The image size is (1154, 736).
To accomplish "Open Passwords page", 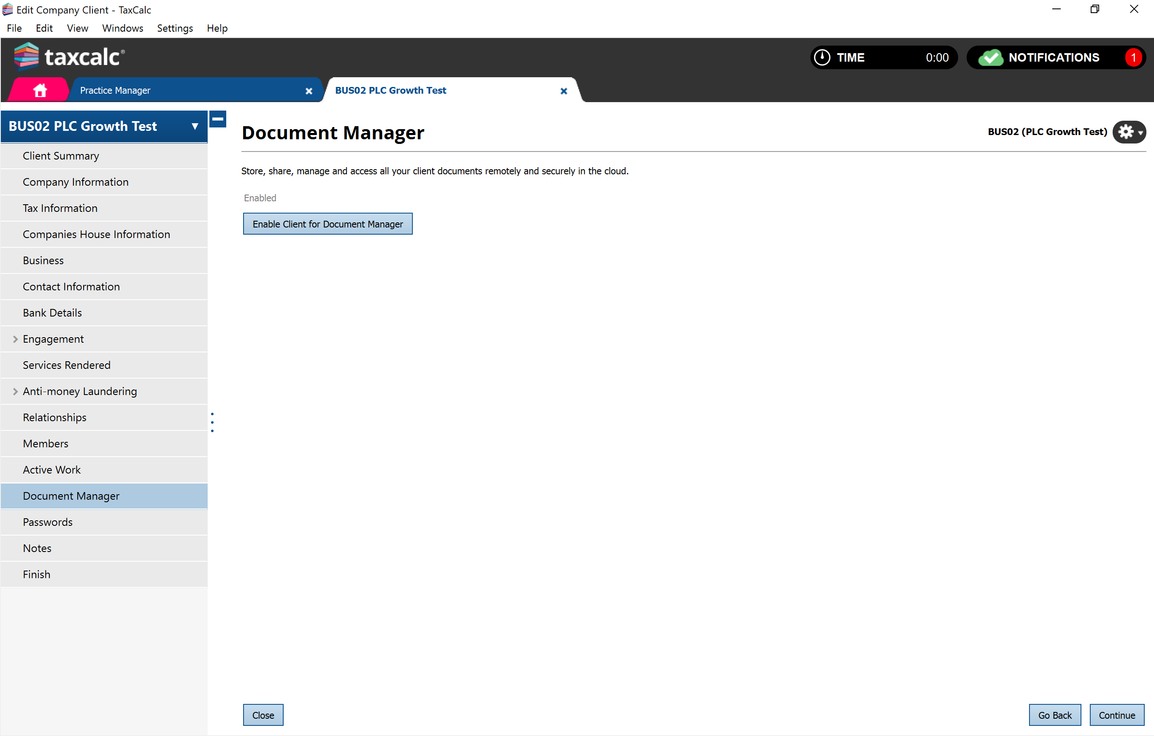I will 104,522.
